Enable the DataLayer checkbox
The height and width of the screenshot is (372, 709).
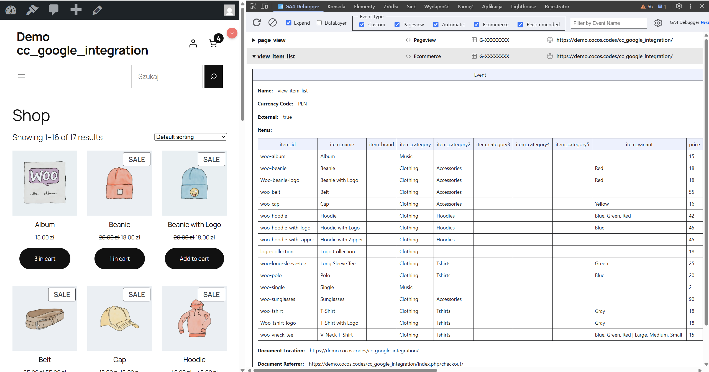(319, 23)
